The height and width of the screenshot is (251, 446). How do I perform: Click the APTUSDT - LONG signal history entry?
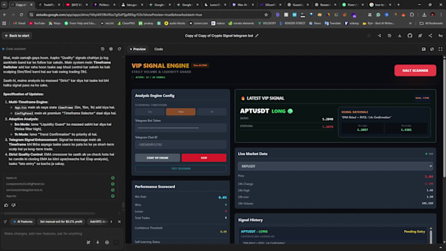[333, 236]
